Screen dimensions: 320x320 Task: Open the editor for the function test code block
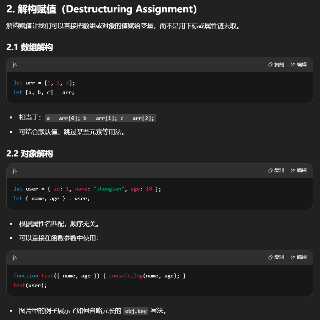[x=299, y=257]
